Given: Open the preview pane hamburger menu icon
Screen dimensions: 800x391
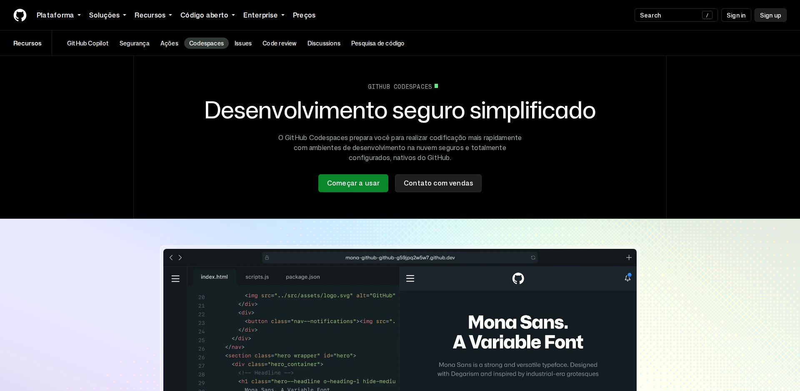Looking at the screenshot, I should tap(410, 278).
